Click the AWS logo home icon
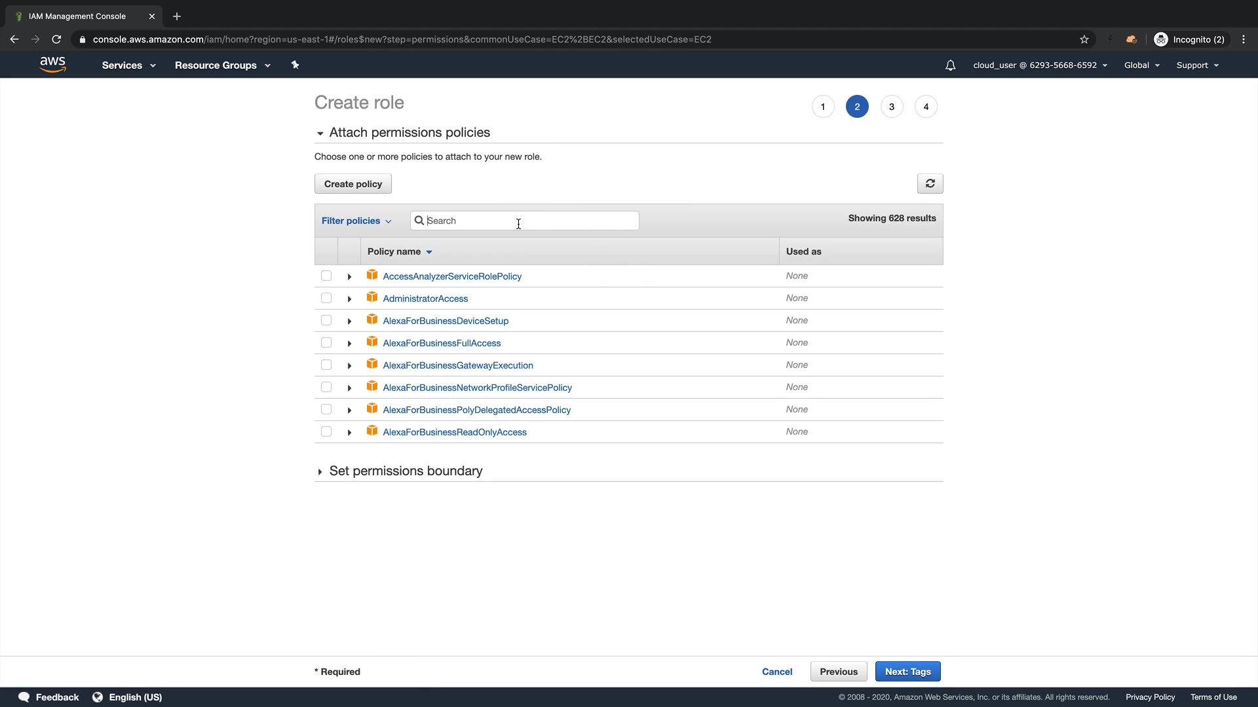Screen dimensions: 1258x707 click(x=52, y=64)
